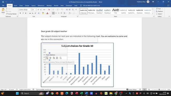Open Excel from the Windows taskbar
Screen dimensions: 171x96
[x=81, y=93]
